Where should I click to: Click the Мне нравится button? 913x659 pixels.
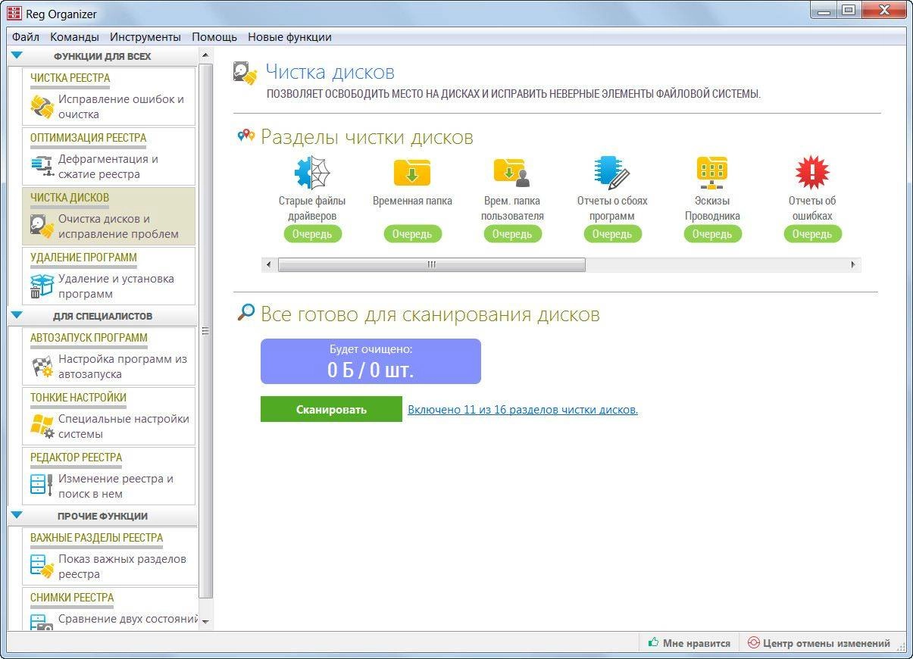pyautogui.click(x=689, y=642)
